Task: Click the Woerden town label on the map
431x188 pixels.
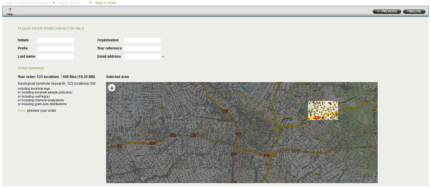Action: (136, 136)
